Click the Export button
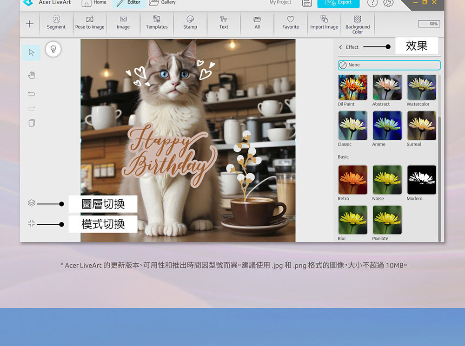 pyautogui.click(x=339, y=3)
